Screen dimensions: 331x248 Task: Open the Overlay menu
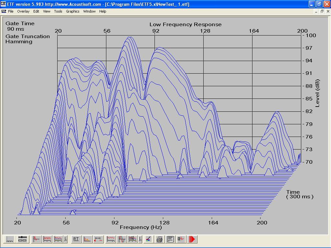[23, 11]
